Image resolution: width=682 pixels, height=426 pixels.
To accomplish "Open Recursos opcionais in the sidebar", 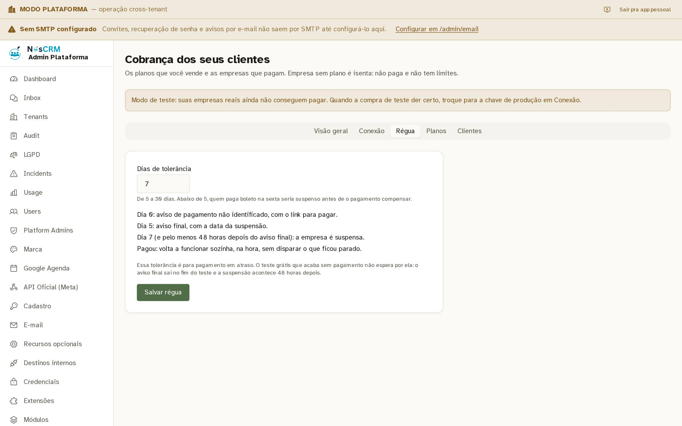I will [57, 344].
